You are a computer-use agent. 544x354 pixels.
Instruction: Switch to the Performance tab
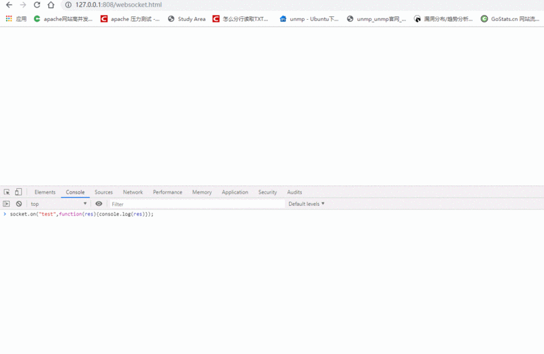tap(167, 192)
